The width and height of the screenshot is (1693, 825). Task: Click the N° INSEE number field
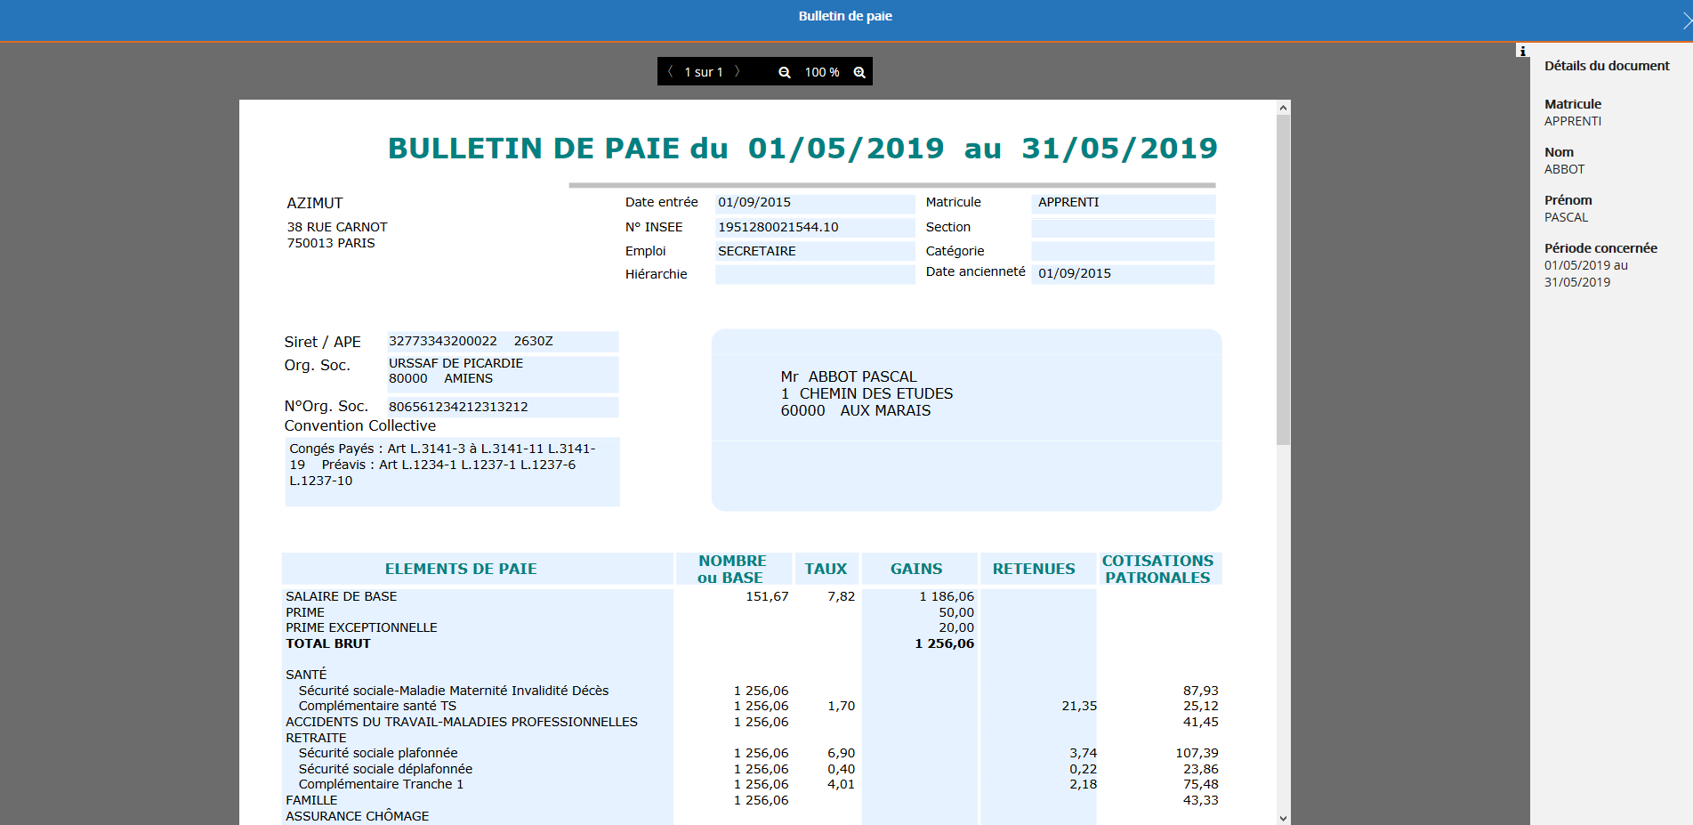pos(814,227)
